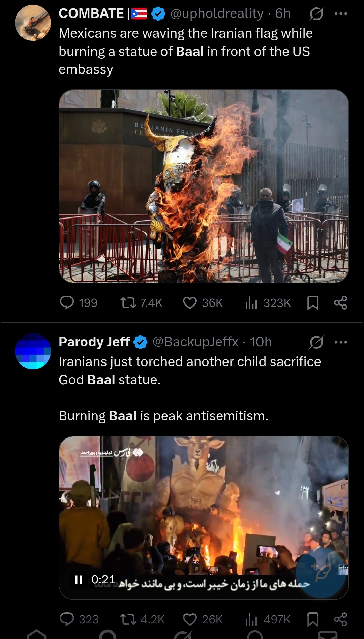Viewport: 364px width, 639px height.
Task: Open Parody Jeff profile avatar
Action: pos(33,351)
